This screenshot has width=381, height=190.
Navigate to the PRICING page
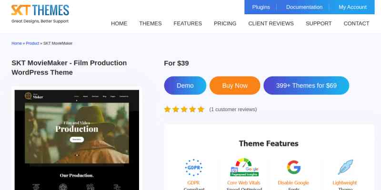pyautogui.click(x=225, y=23)
